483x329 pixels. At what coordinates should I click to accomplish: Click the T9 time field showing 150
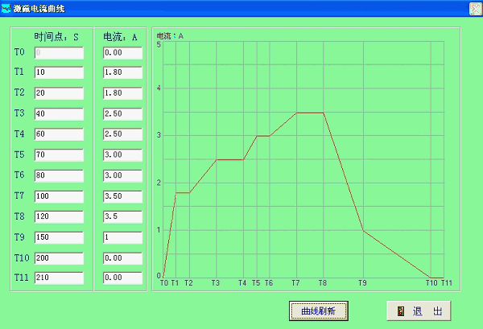(59, 236)
